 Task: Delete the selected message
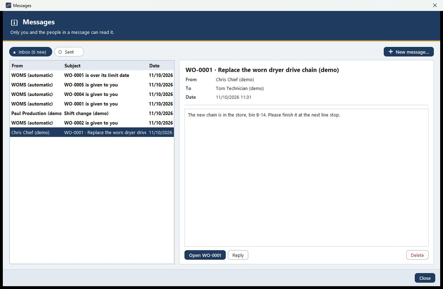click(417, 255)
